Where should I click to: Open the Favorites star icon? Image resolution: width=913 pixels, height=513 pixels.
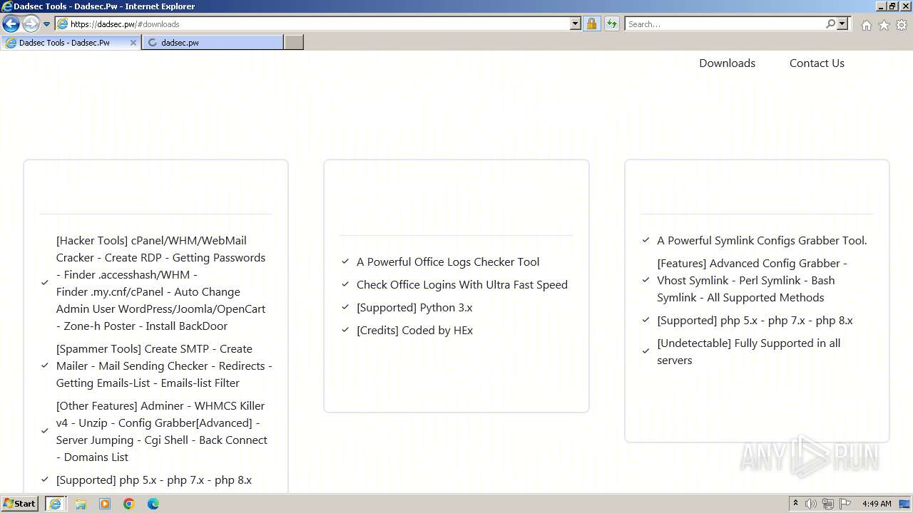click(884, 25)
